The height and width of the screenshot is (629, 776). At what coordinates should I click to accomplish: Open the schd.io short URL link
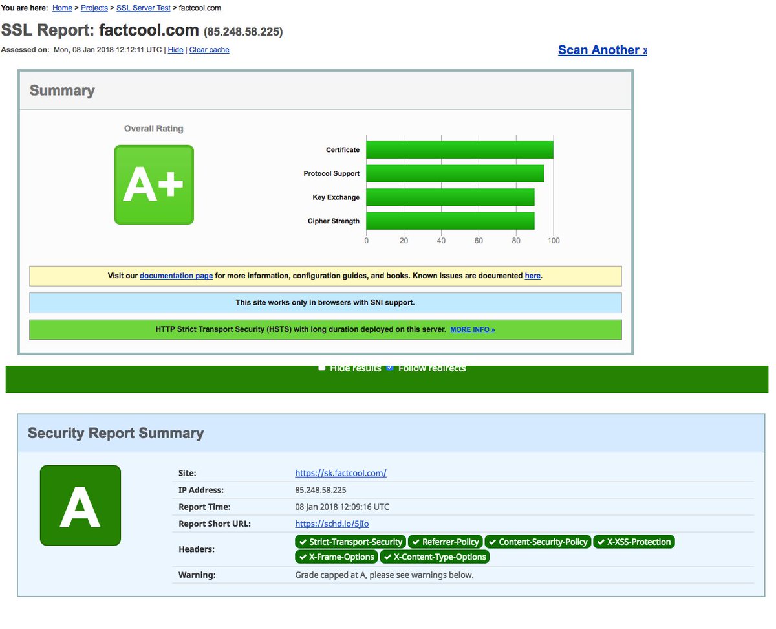[332, 524]
